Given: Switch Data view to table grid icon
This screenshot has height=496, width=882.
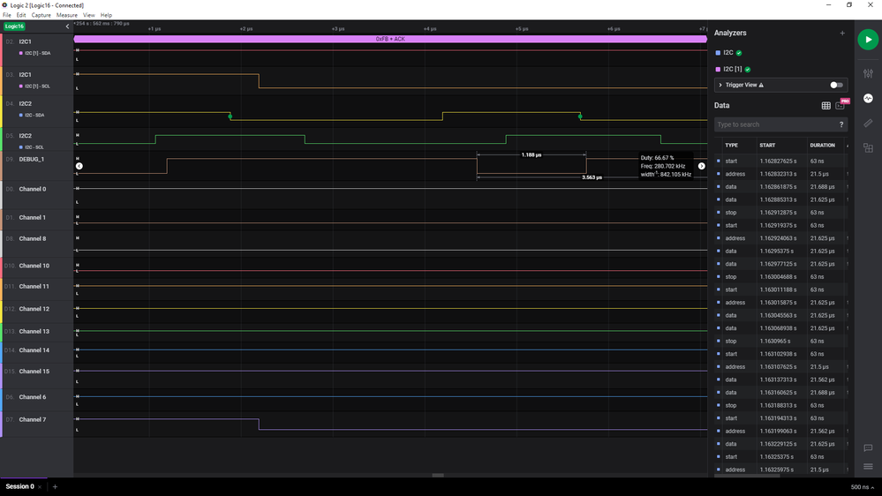Looking at the screenshot, I should click(825, 106).
